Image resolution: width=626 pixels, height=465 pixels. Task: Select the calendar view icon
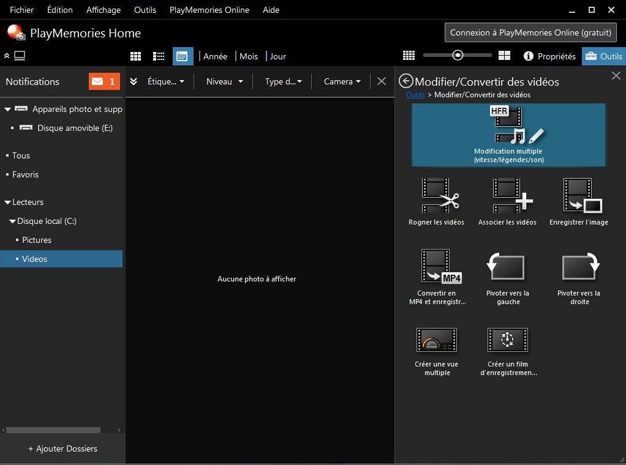click(183, 56)
